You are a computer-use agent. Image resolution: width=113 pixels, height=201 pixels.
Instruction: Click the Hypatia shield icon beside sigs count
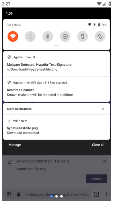9,83
